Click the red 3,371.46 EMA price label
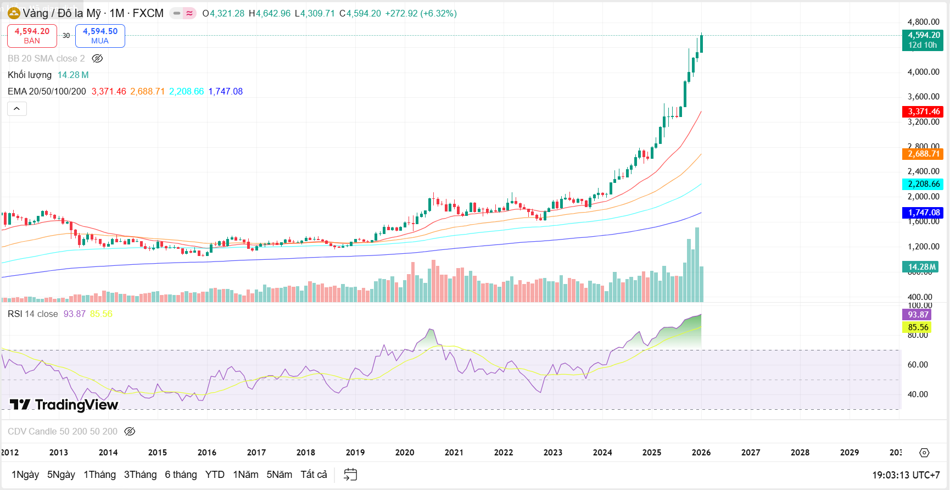Viewport: 950px width, 490px height. point(923,112)
